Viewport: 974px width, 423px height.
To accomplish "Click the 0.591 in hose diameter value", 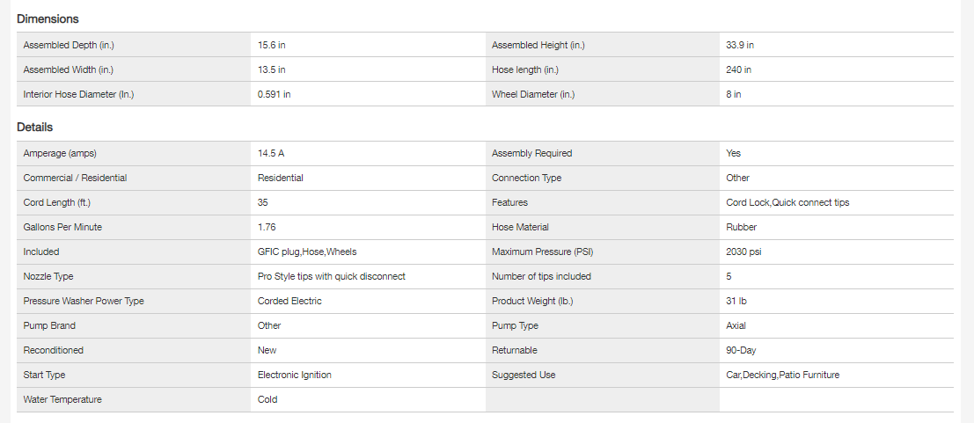I will pyautogui.click(x=275, y=94).
